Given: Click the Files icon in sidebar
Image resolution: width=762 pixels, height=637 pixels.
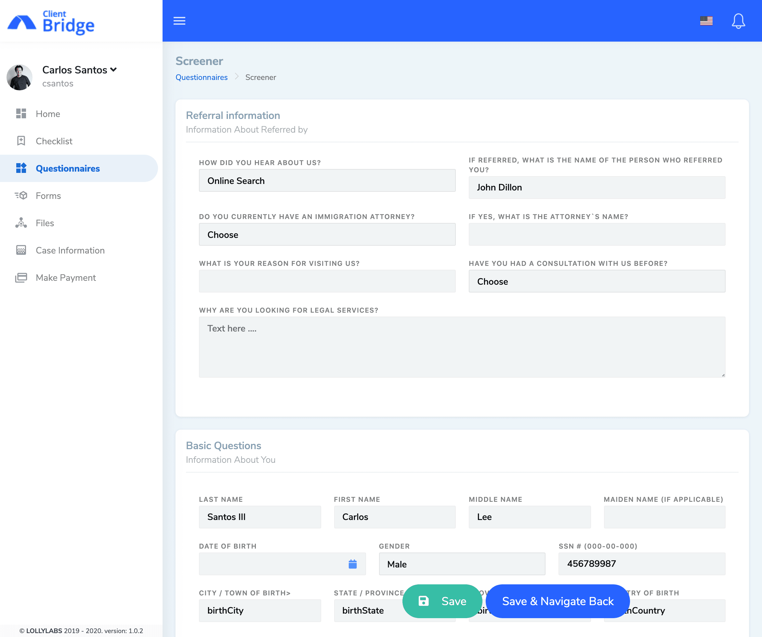Looking at the screenshot, I should point(21,223).
